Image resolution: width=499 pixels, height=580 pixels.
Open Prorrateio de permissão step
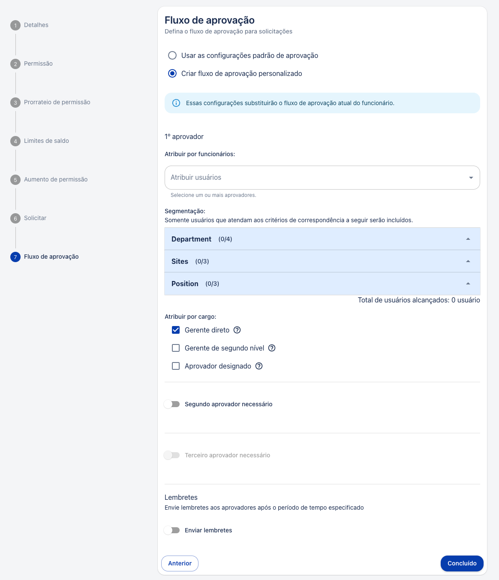coord(57,102)
